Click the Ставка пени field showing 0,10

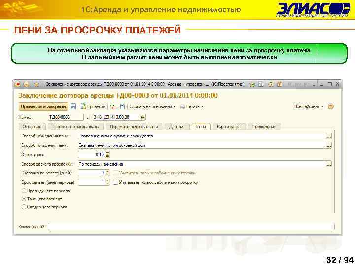tap(92, 155)
